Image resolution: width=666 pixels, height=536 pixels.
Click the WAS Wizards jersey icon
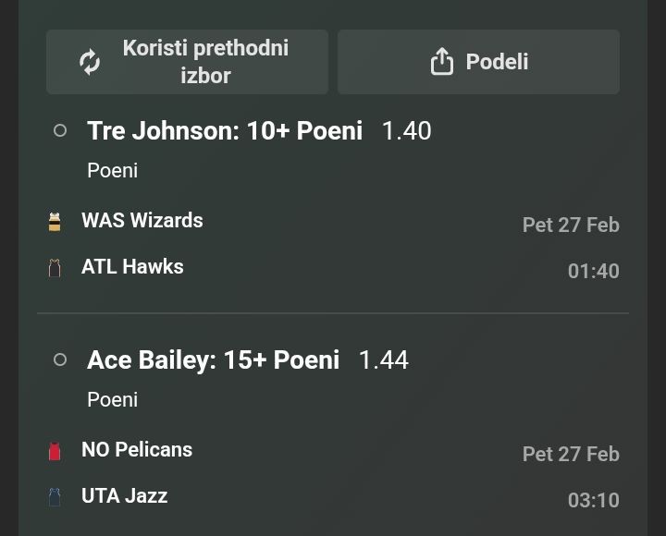click(55, 222)
